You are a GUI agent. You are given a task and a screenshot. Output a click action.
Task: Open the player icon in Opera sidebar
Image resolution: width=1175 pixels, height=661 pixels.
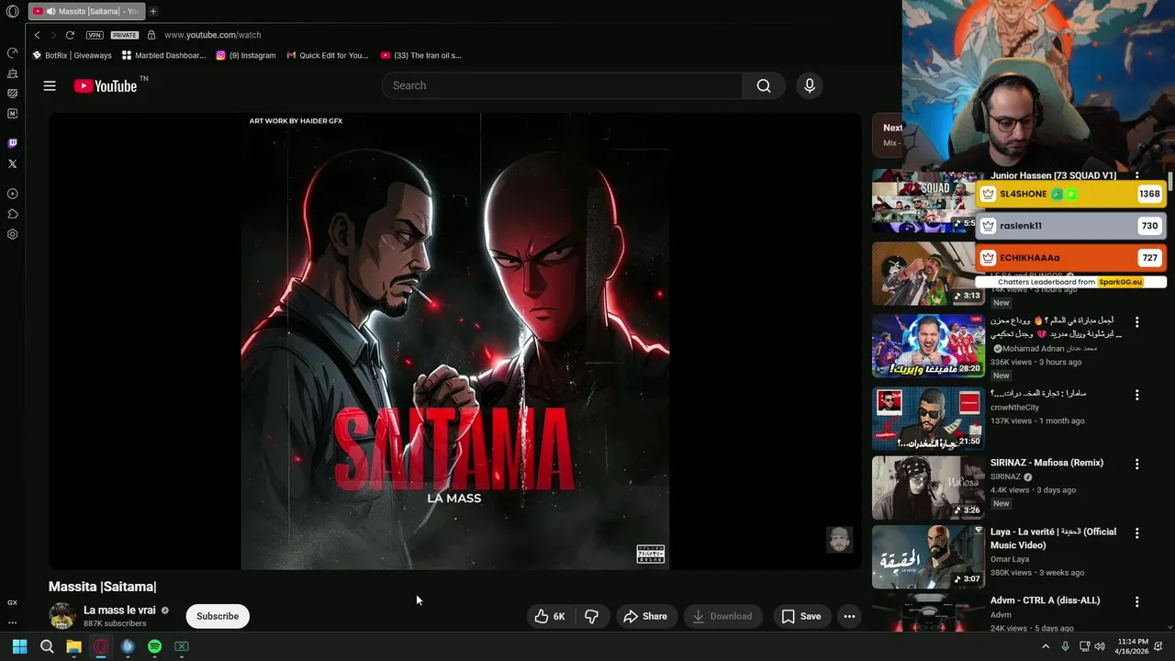point(12,194)
